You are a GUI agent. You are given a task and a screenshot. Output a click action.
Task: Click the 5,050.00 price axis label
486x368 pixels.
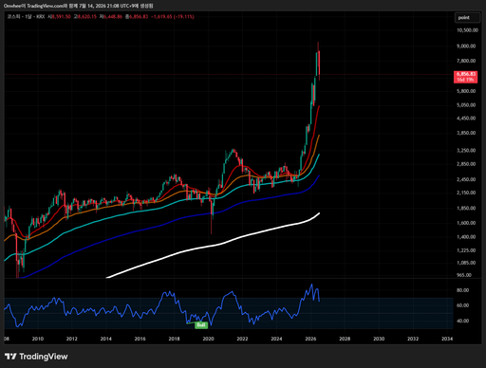click(x=466, y=105)
